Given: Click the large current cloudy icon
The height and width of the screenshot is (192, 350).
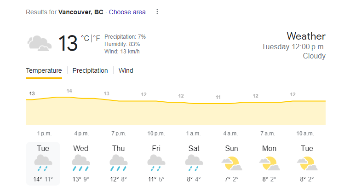Looking at the screenshot, I should tap(39, 44).
